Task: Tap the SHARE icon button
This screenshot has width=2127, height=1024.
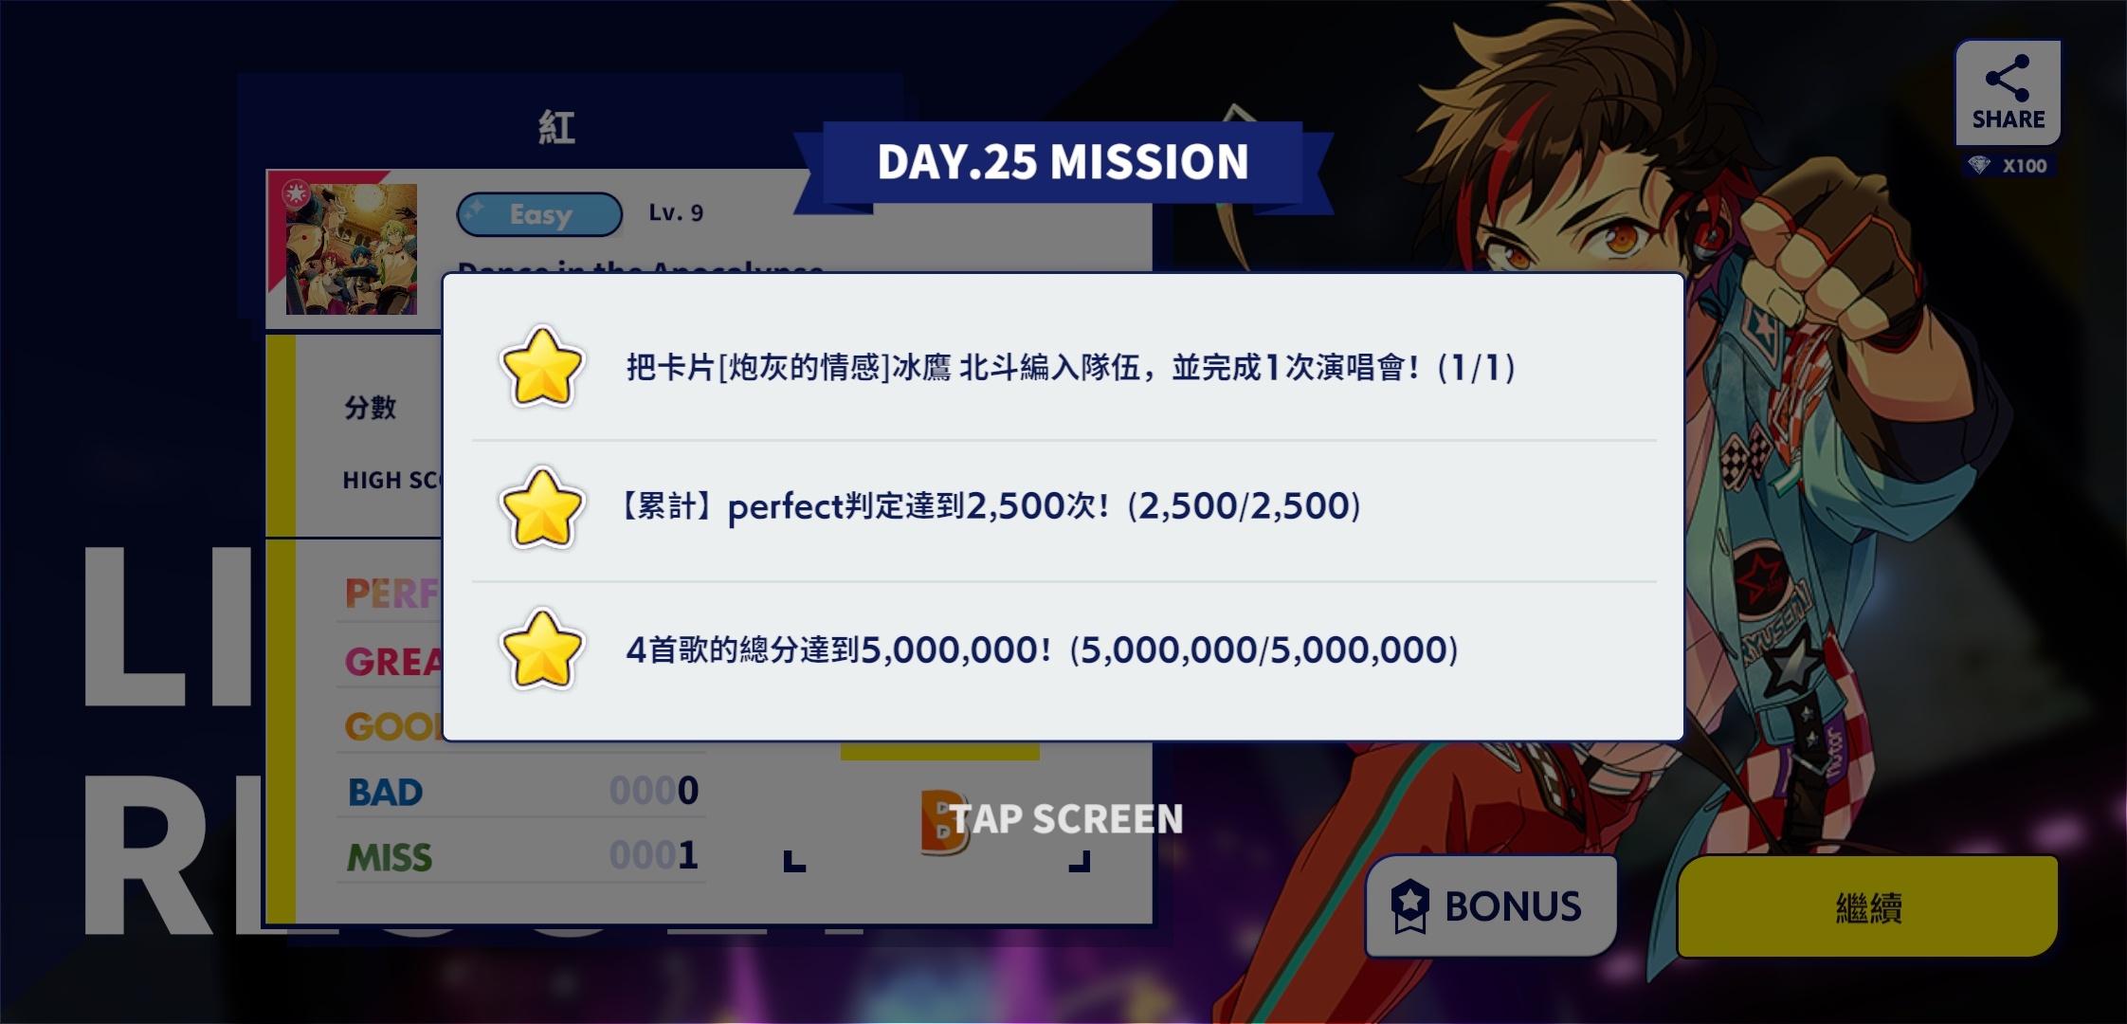Action: 2008,92
